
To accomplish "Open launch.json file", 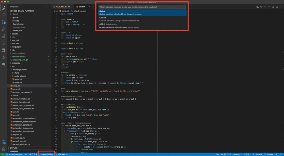I will (x=29, y=24).
